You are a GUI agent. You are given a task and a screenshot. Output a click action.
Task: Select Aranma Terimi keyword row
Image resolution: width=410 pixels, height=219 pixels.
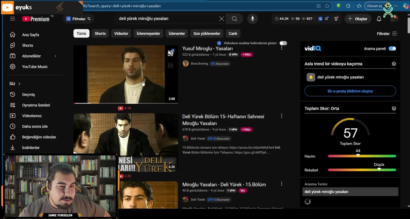[350, 192]
